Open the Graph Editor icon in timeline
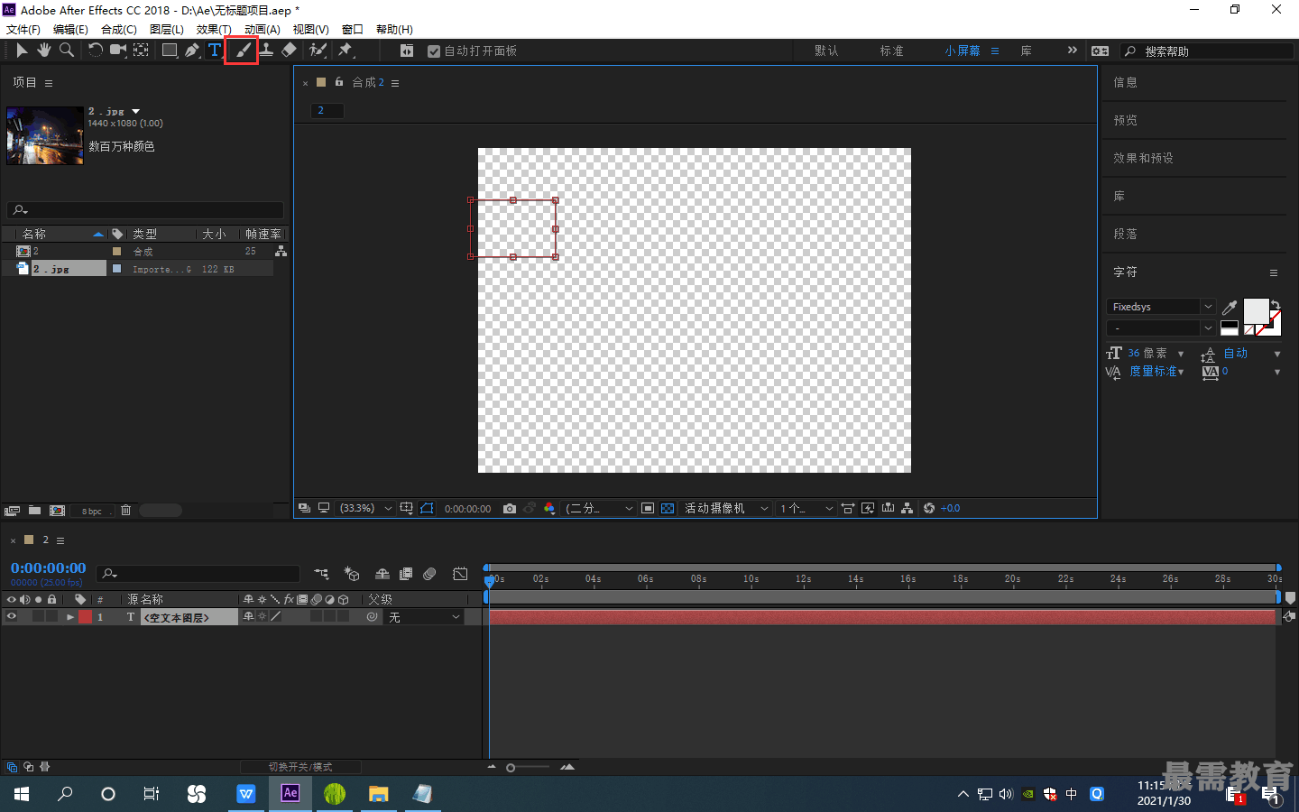This screenshot has width=1299, height=812. tap(460, 574)
